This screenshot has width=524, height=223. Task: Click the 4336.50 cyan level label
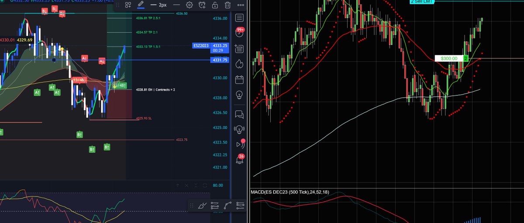(x=182, y=14)
